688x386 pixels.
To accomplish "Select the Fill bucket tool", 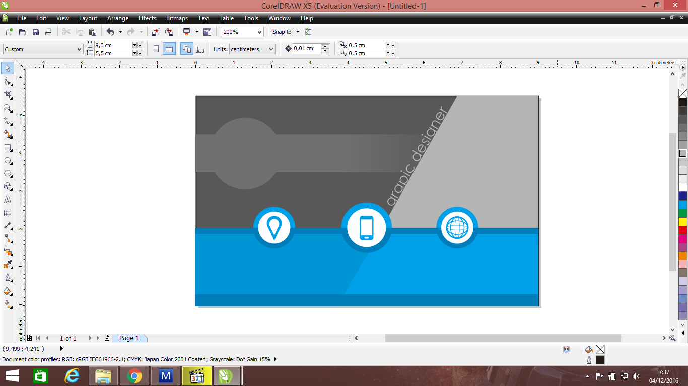I will click(8, 291).
